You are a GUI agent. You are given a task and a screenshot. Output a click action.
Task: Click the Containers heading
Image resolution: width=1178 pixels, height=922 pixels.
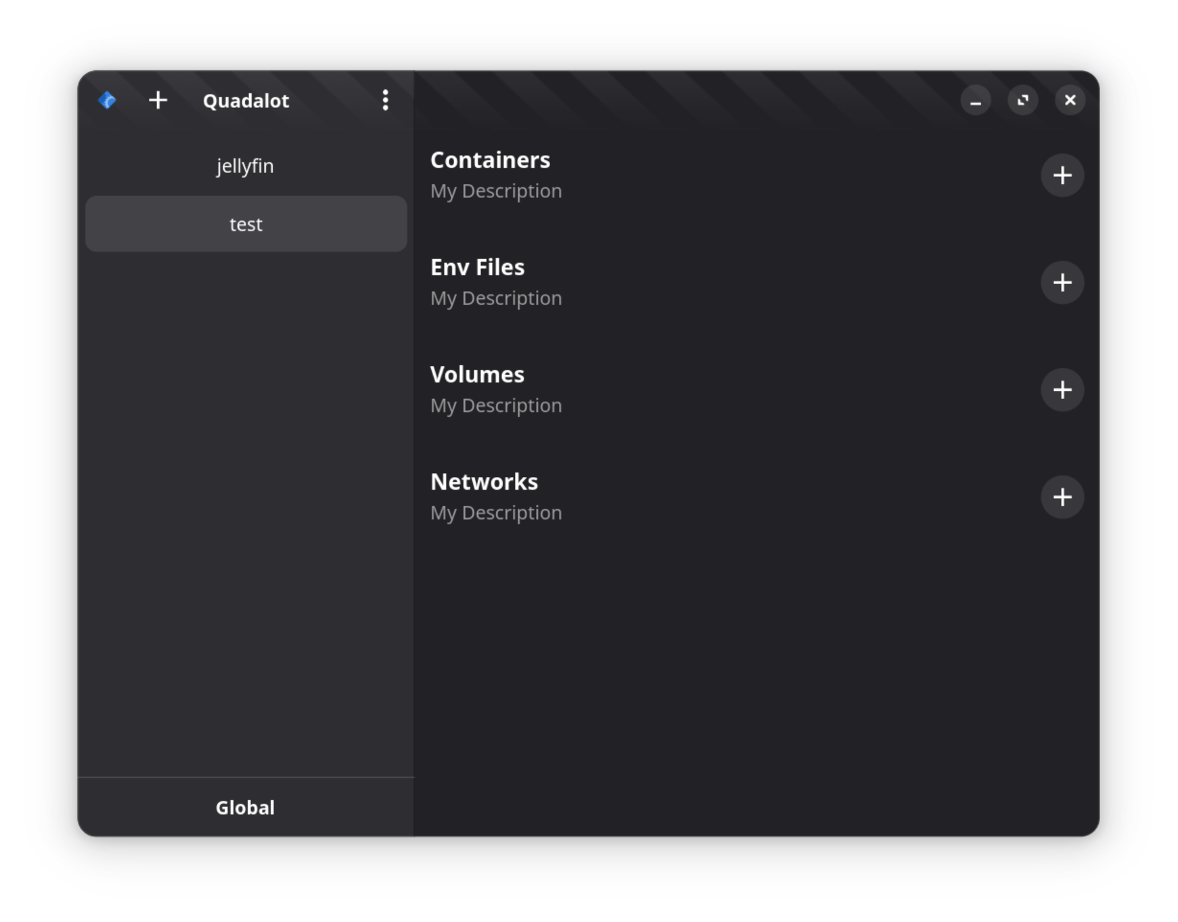coord(490,160)
